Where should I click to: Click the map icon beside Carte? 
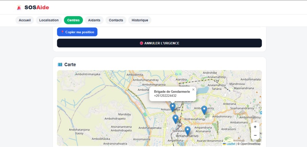tap(60, 65)
